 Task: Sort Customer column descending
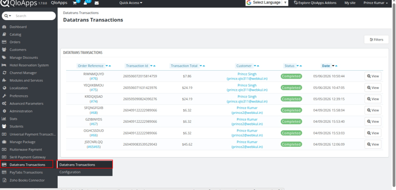255,66
